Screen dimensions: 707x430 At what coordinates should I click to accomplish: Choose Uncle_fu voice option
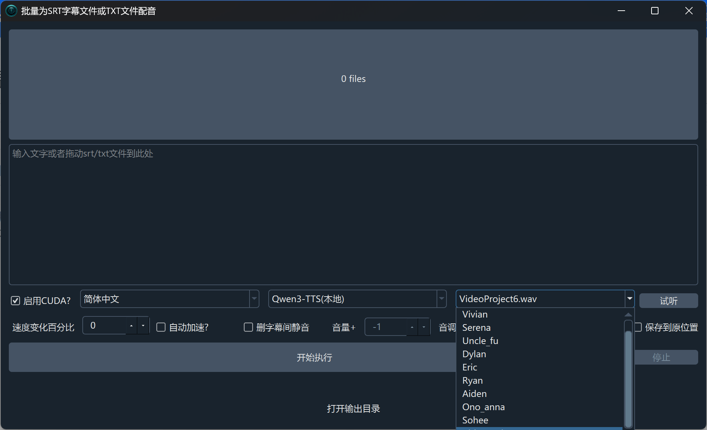[x=480, y=341]
